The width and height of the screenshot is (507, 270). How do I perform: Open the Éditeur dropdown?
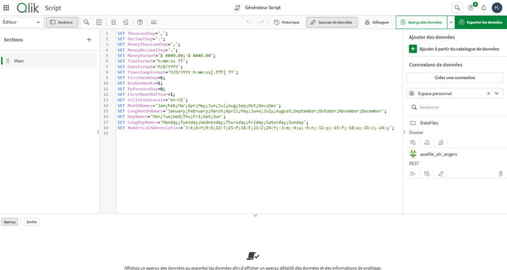[x=22, y=22]
